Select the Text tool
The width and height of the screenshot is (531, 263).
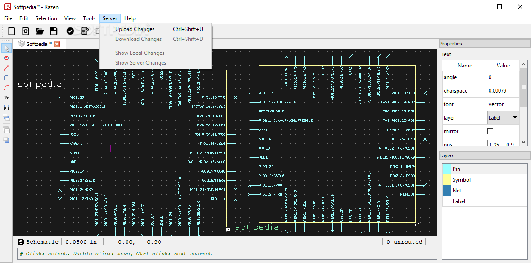(x=6, y=98)
